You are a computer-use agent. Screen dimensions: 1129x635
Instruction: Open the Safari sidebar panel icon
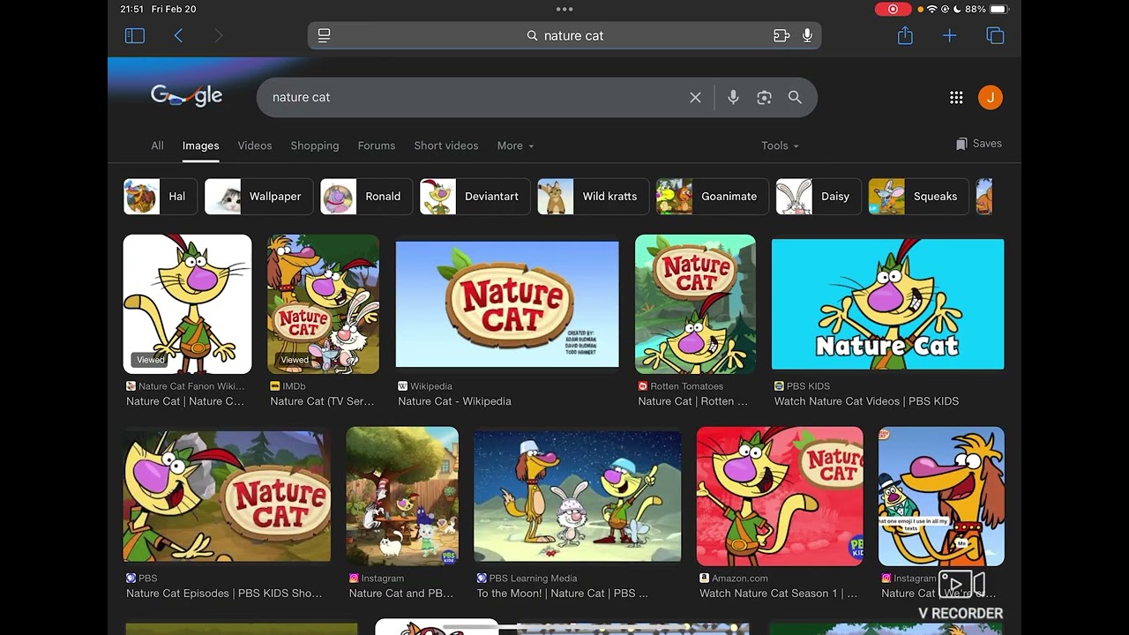(x=134, y=35)
